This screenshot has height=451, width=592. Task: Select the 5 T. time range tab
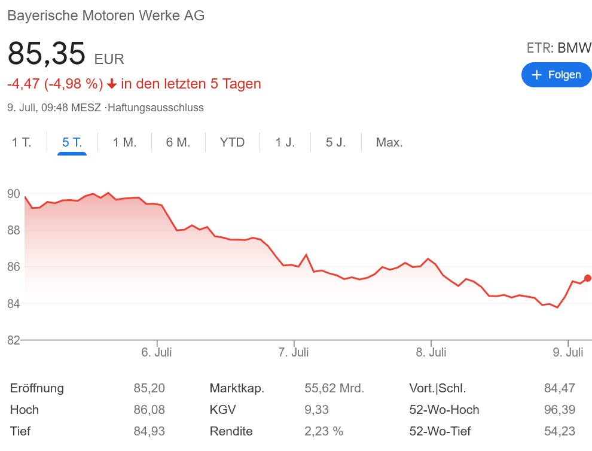point(72,142)
